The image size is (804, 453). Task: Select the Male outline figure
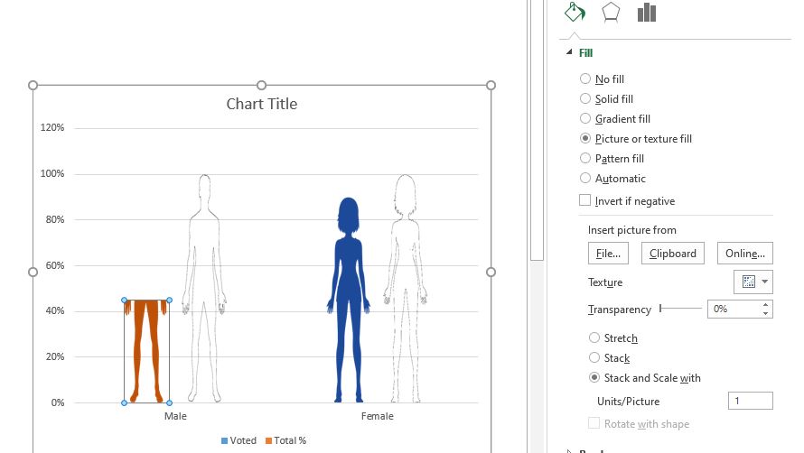(204, 288)
